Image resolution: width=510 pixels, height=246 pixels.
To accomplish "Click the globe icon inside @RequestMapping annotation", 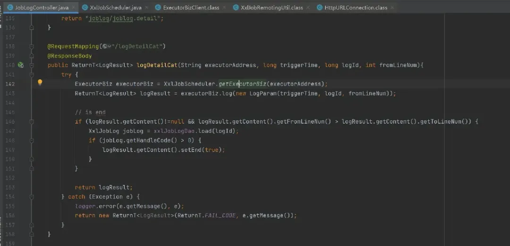I will tap(104, 46).
